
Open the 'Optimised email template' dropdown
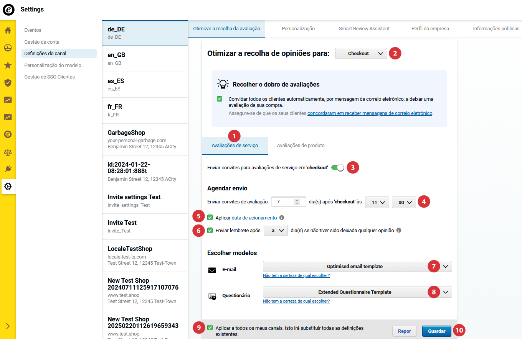357,267
